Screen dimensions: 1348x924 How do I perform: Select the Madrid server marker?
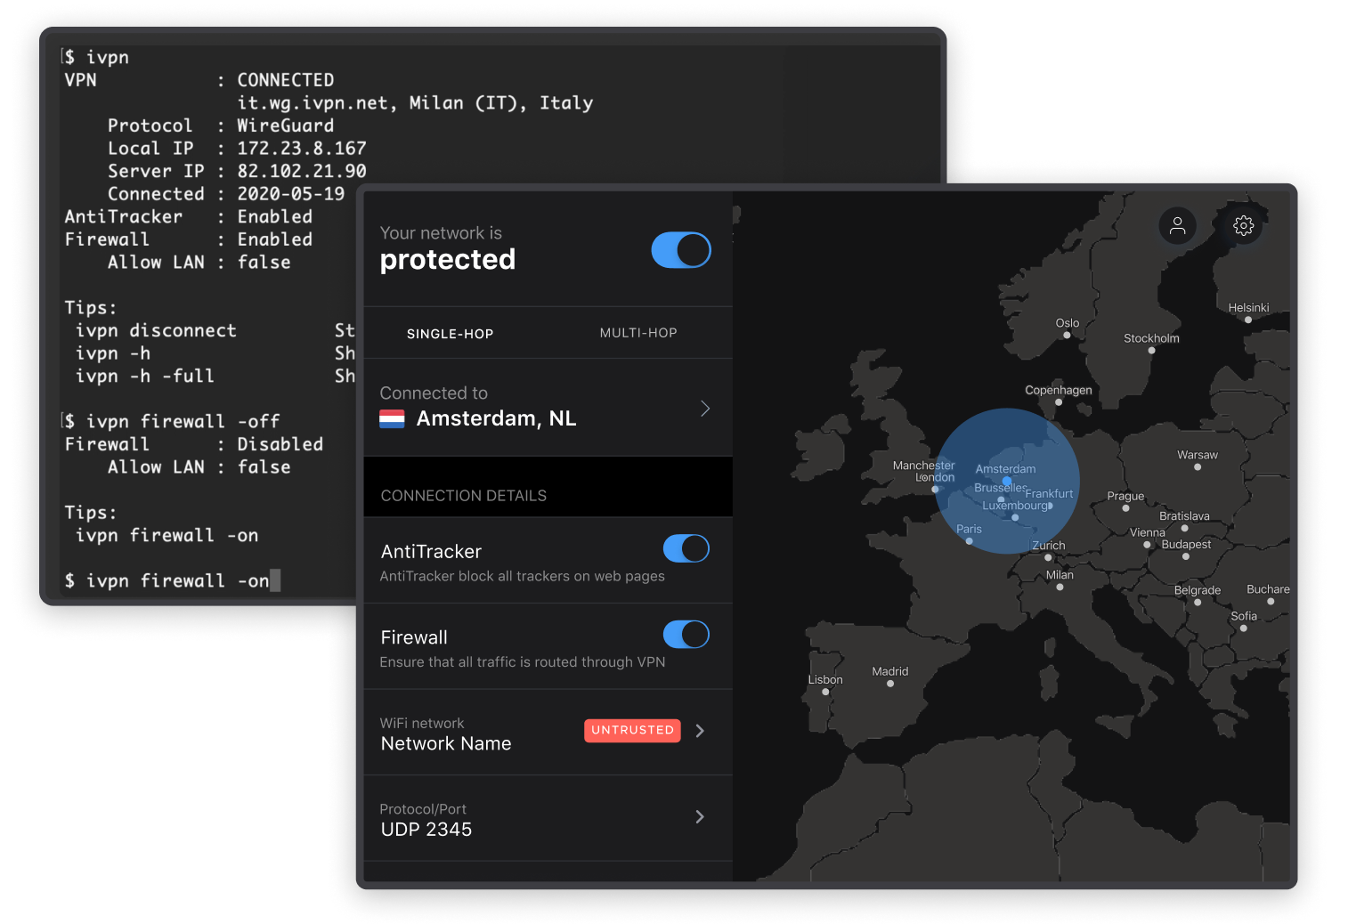coord(889,684)
